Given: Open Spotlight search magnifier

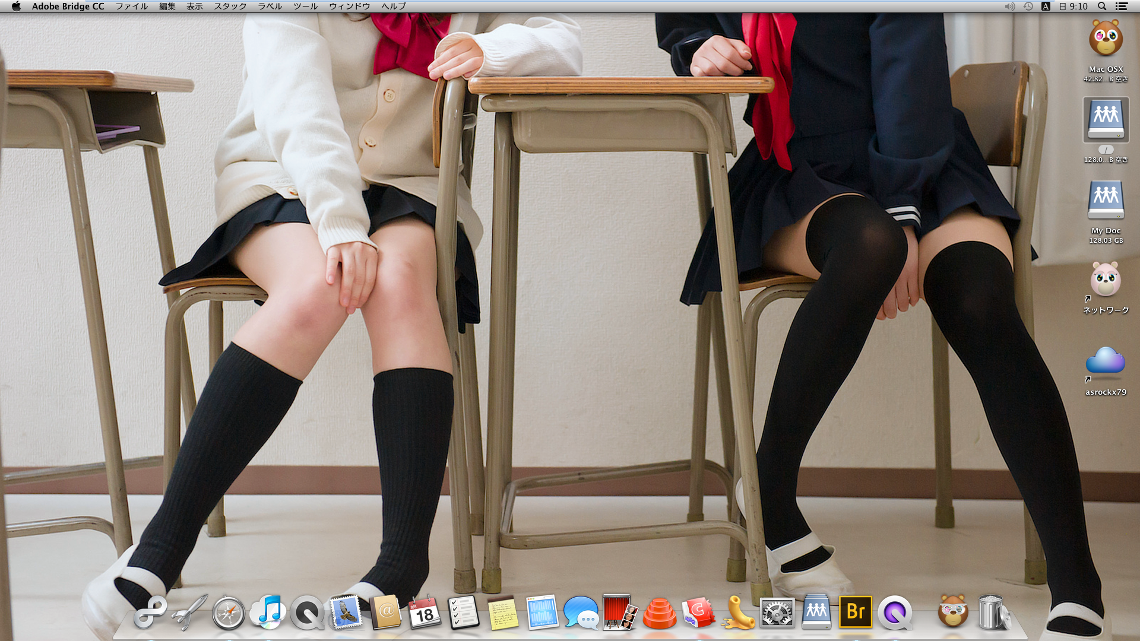Looking at the screenshot, I should tap(1102, 6).
